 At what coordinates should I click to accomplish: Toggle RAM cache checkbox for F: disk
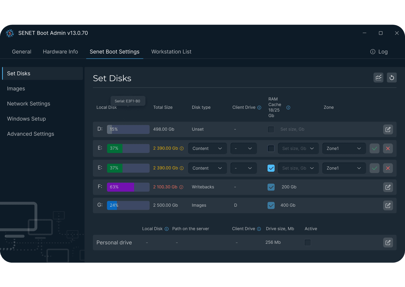click(271, 187)
